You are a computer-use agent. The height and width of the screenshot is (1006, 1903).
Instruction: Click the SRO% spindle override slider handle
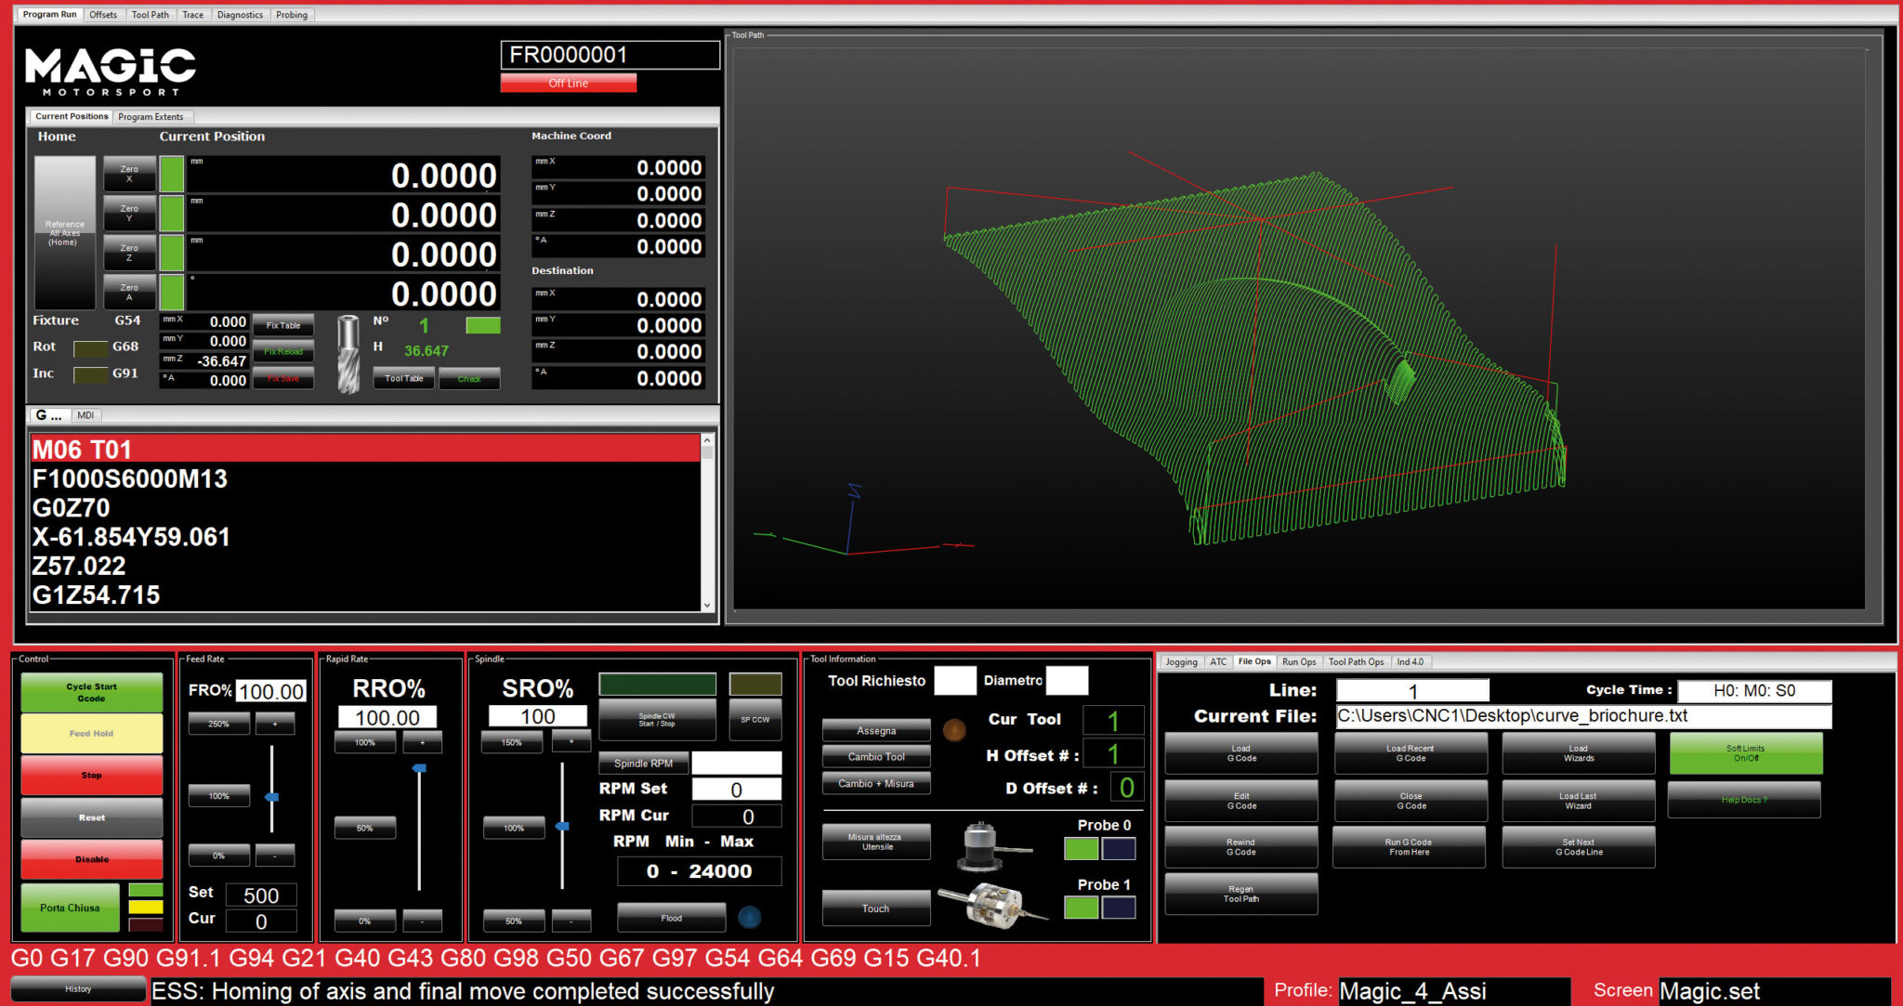[x=562, y=826]
